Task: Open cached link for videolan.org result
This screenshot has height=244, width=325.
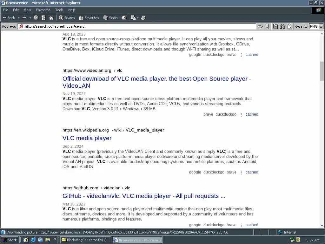Action: click(252, 114)
